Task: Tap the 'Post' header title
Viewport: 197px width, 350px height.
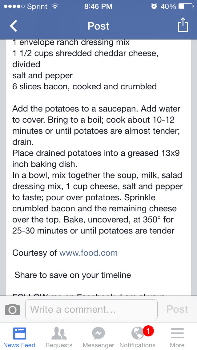Action: pyautogui.click(x=98, y=26)
